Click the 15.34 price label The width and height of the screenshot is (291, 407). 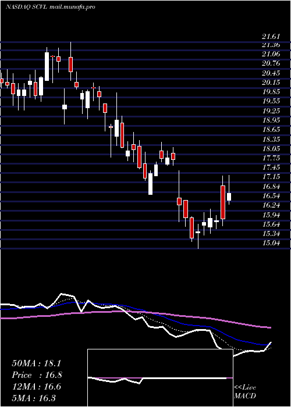click(271, 234)
